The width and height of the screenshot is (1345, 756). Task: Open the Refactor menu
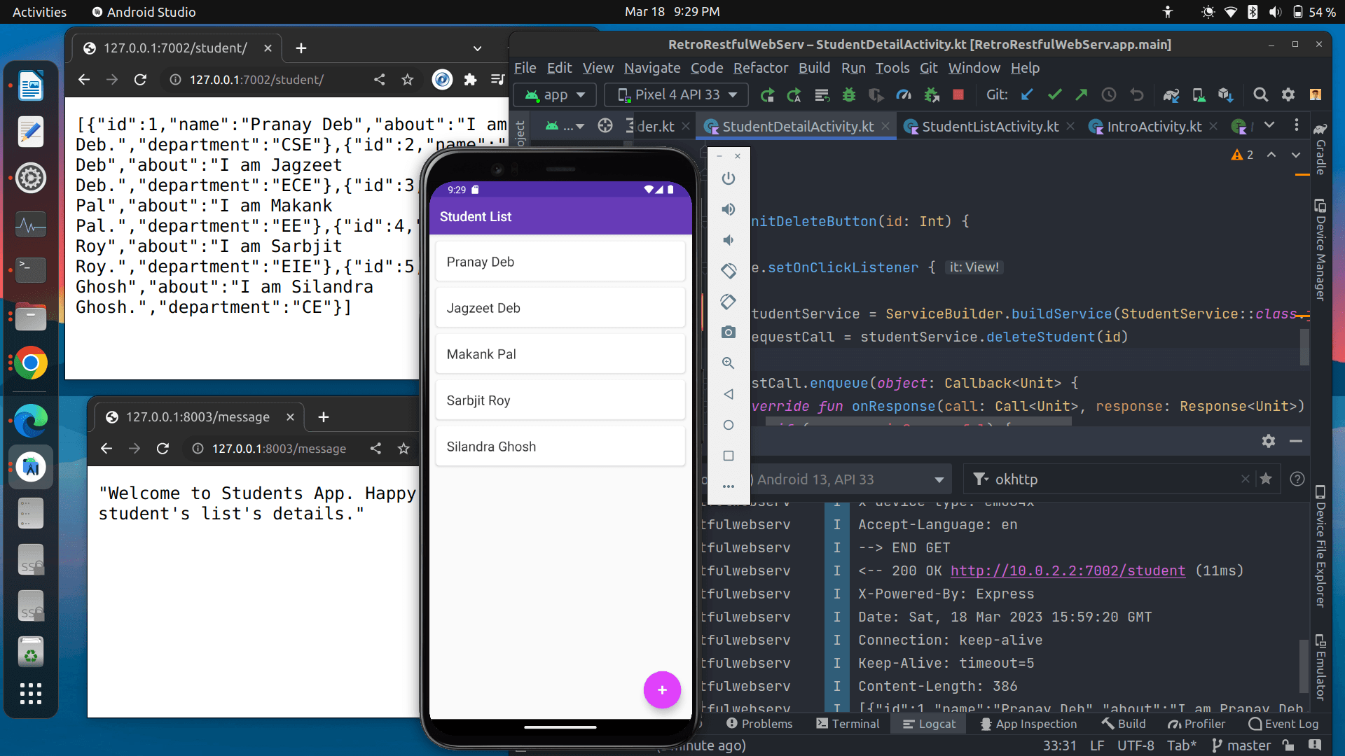click(x=760, y=68)
